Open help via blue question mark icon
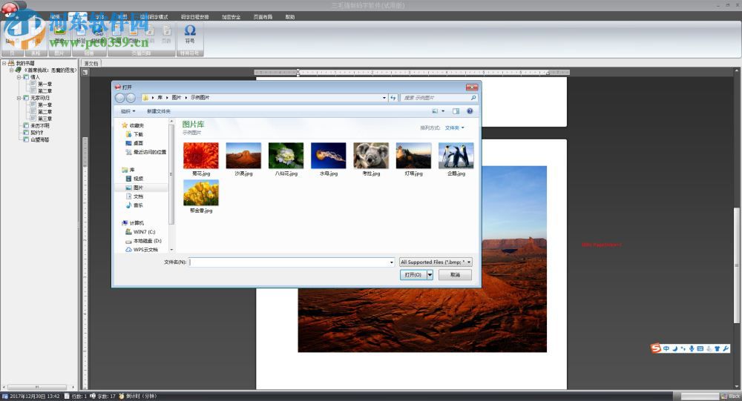 (x=470, y=111)
